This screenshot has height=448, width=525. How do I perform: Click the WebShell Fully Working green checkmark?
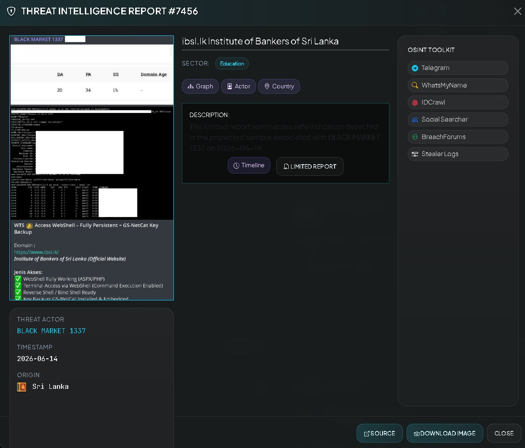point(18,278)
